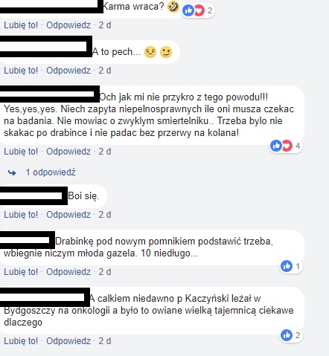
Task: Click Odpowiedz under A to pech comment
Action: (x=68, y=71)
